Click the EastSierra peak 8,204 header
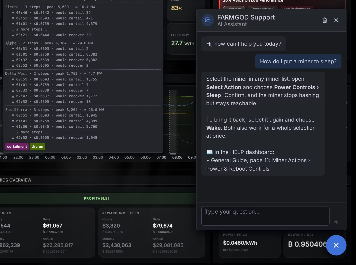 (x=55, y=110)
